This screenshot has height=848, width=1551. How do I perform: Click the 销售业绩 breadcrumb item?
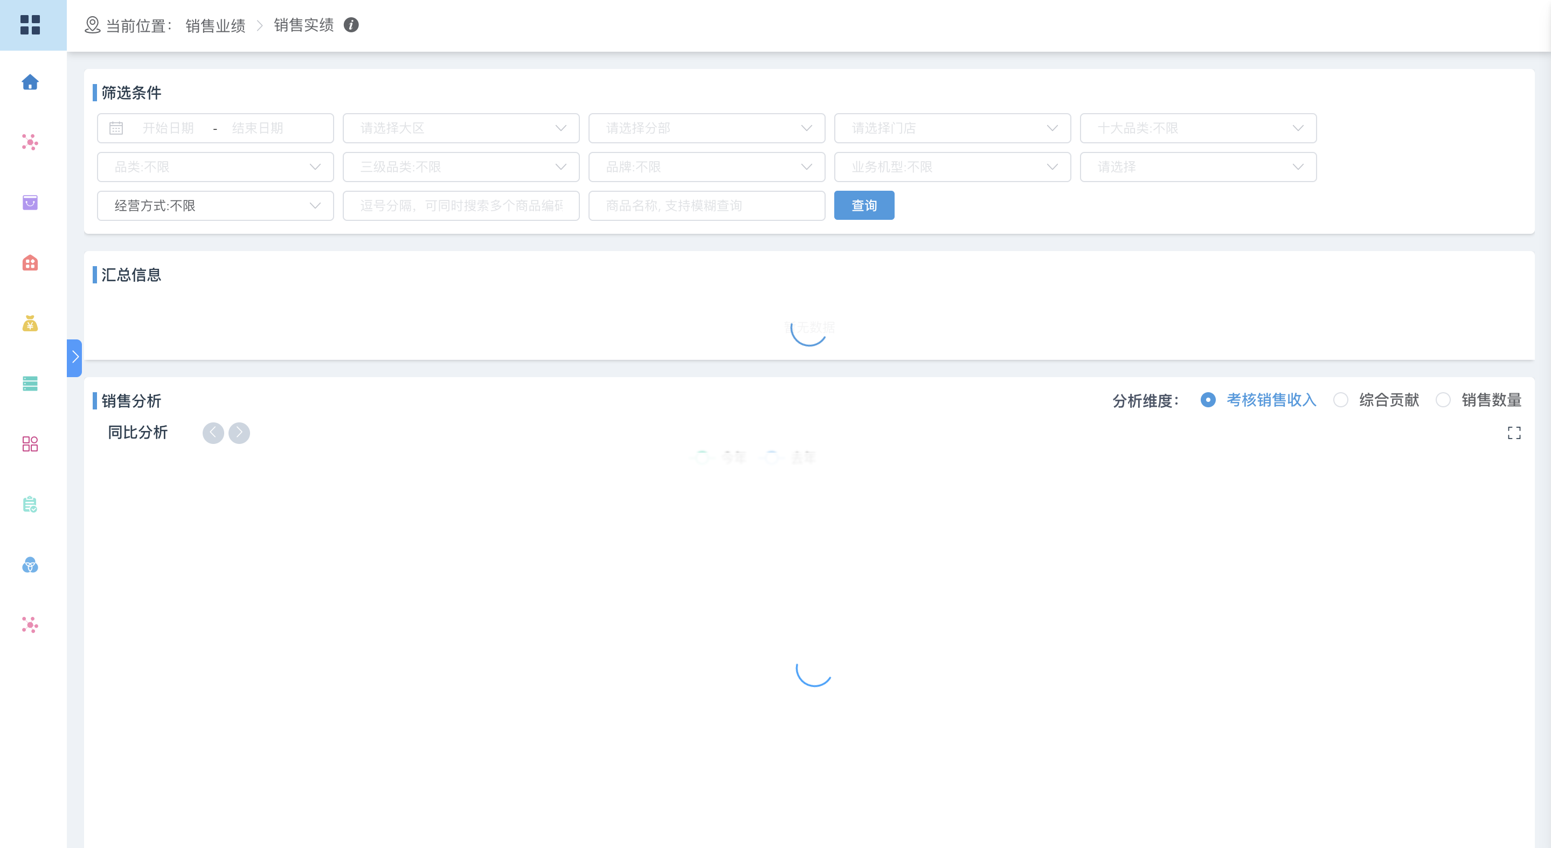click(216, 26)
